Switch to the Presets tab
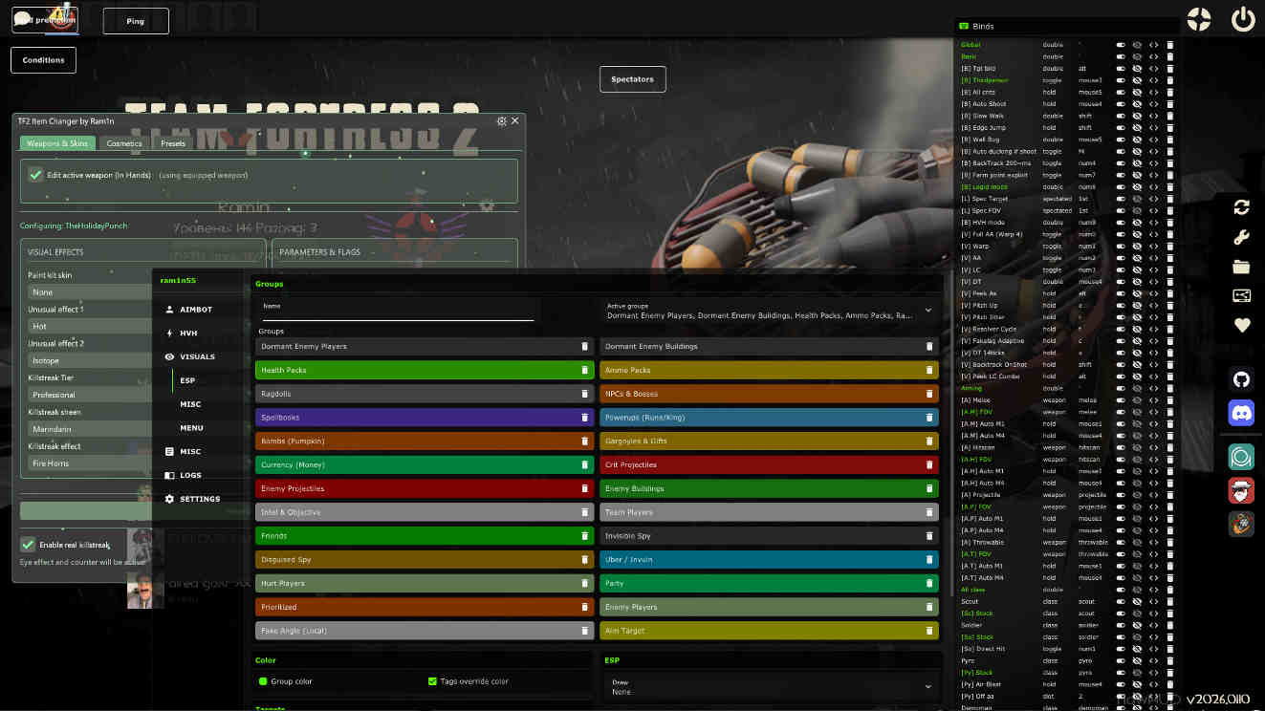Image resolution: width=1265 pixels, height=711 pixels. point(173,143)
